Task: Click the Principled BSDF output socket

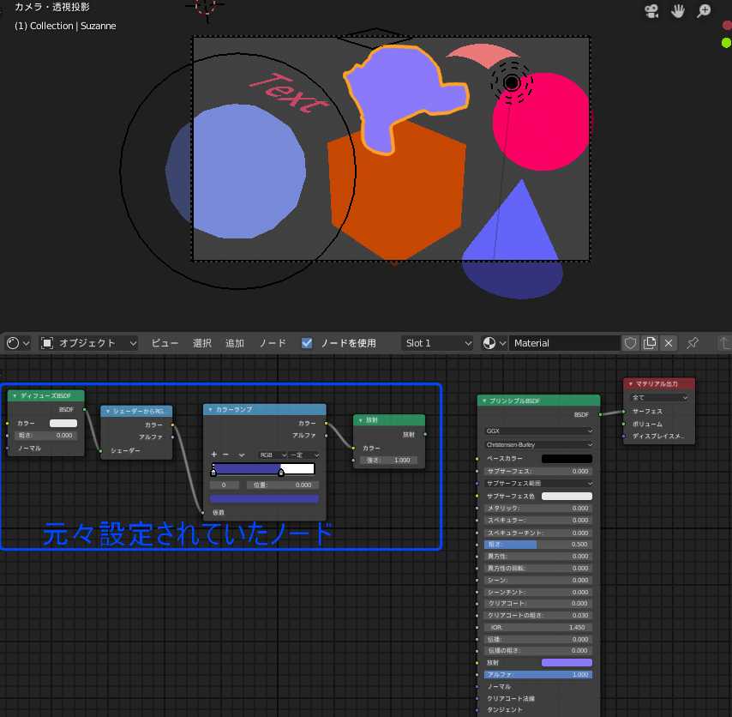Action: click(x=600, y=414)
